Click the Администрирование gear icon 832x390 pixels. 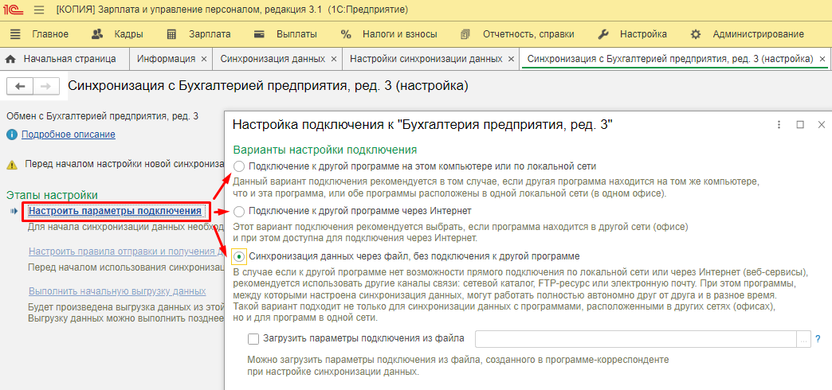click(x=695, y=34)
